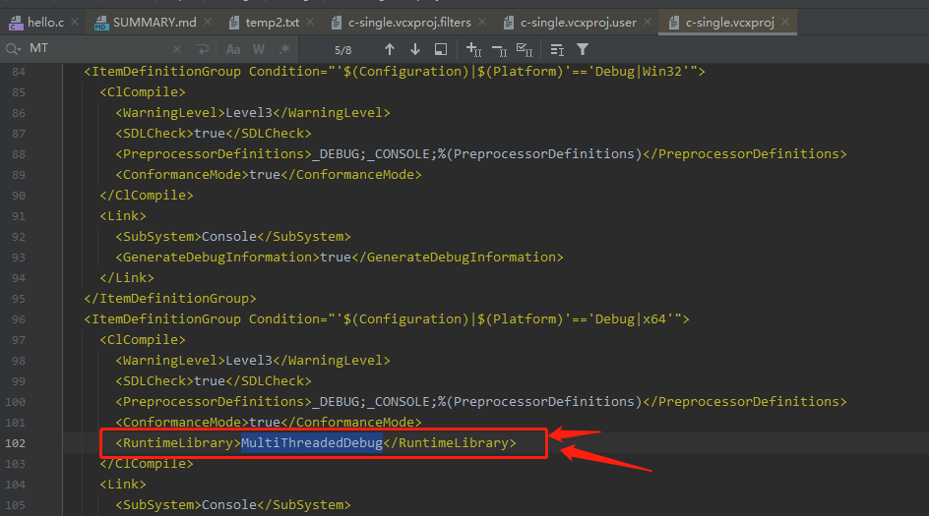The height and width of the screenshot is (516, 929).
Task: Switch to hello.c tab
Action: tap(37, 22)
